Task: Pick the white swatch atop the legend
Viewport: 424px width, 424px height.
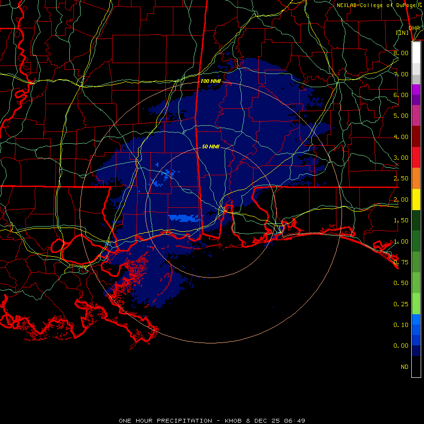Action: point(416,53)
